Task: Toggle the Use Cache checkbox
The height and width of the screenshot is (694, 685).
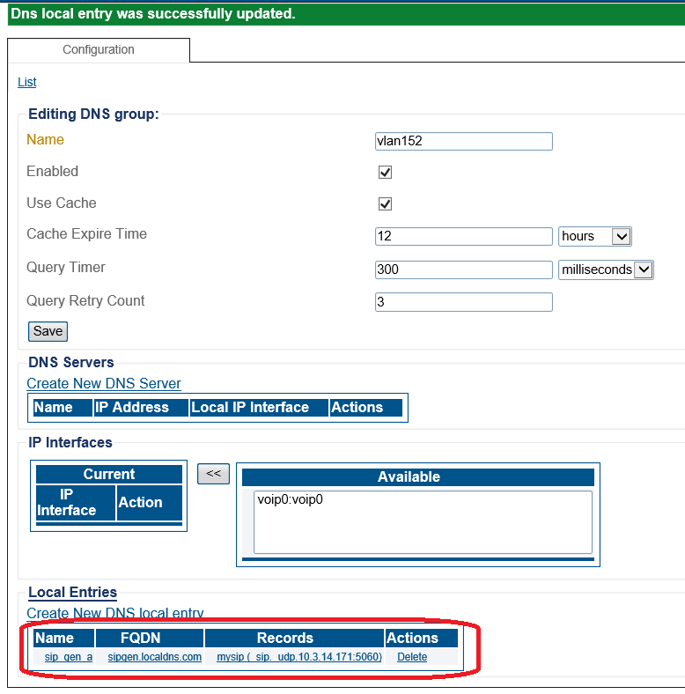Action: pos(385,203)
